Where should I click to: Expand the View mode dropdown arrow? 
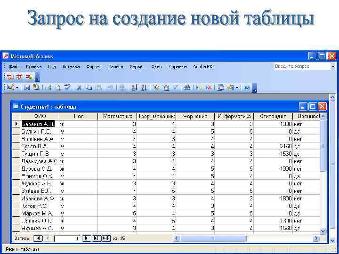click(17, 87)
